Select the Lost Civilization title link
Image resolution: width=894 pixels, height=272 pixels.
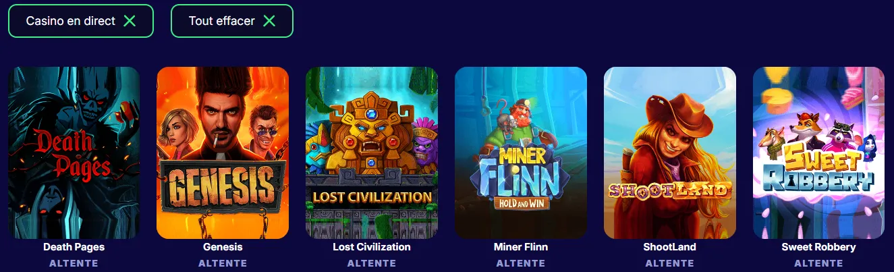point(372,247)
